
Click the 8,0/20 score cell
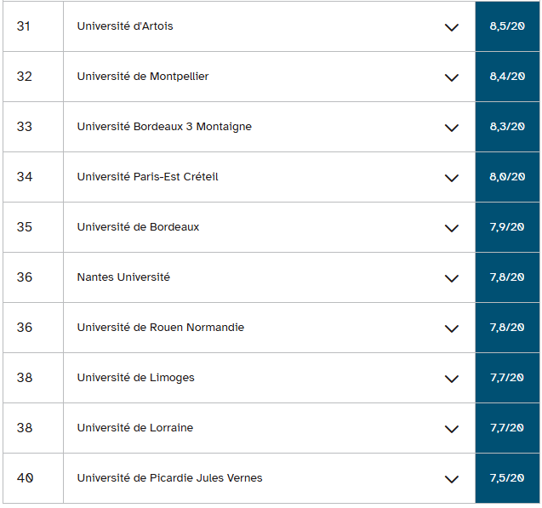tap(507, 177)
